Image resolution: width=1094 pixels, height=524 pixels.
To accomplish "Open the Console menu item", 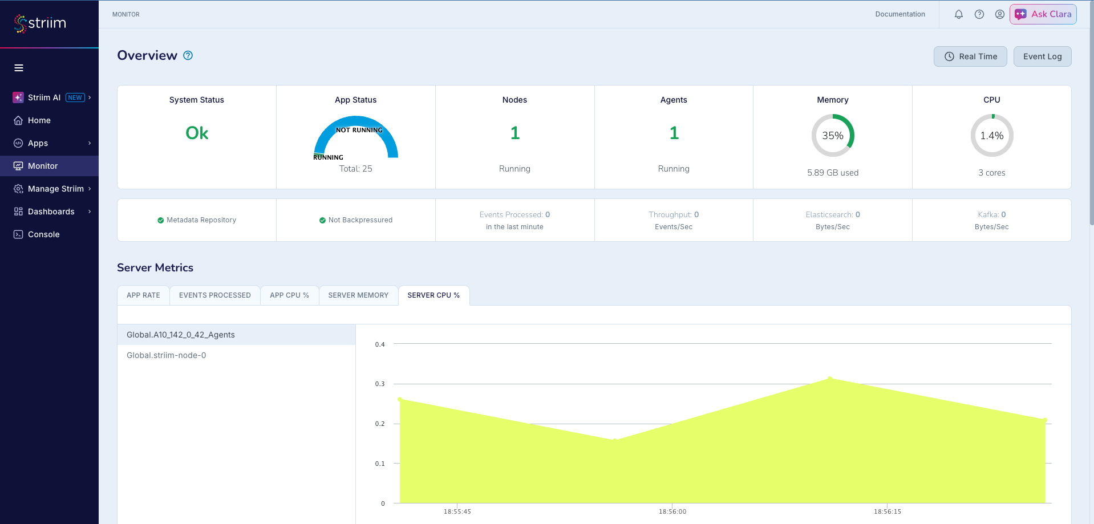I will pyautogui.click(x=49, y=234).
